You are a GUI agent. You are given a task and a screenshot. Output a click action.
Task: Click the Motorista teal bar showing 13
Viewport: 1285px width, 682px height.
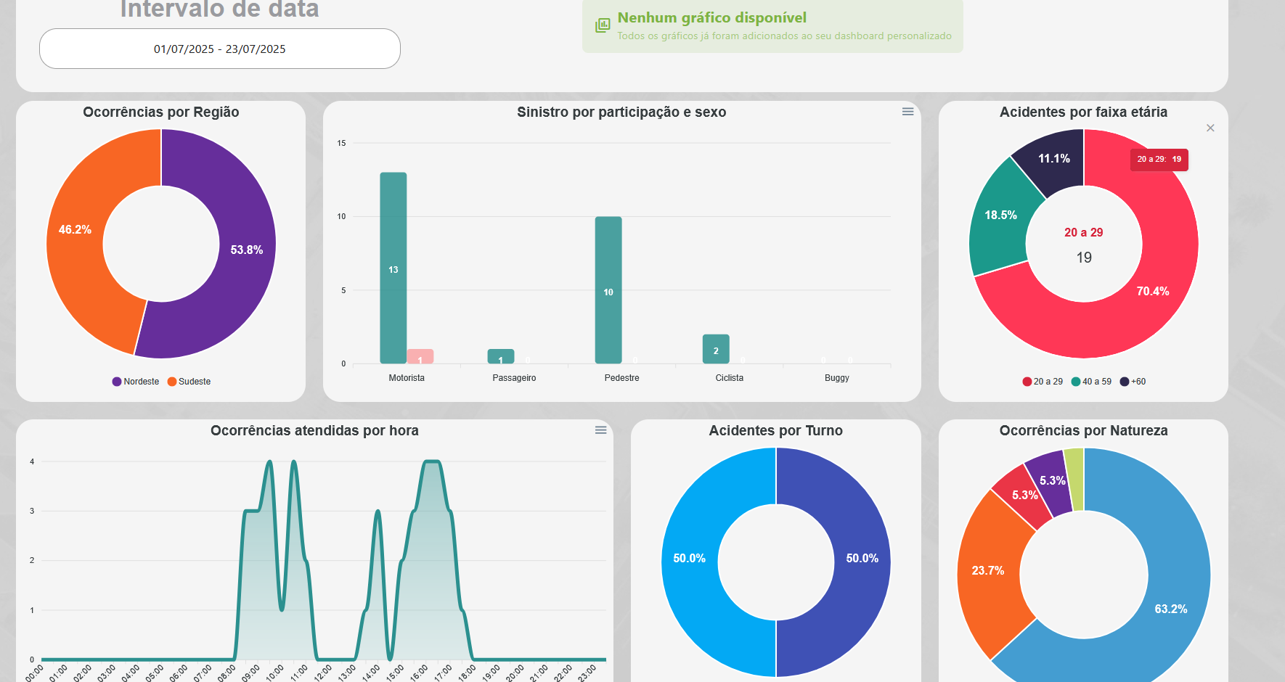(x=393, y=268)
